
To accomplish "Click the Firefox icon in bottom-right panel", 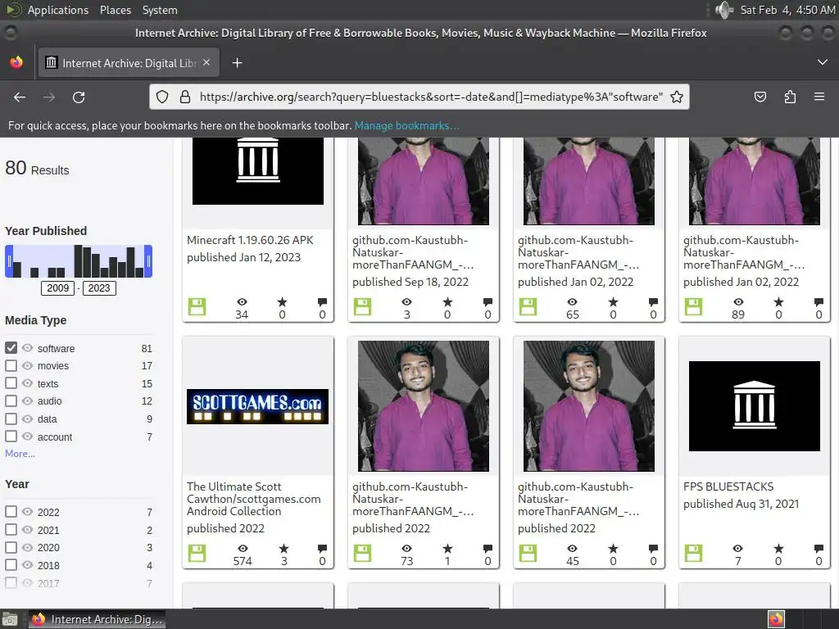I will coord(776,619).
